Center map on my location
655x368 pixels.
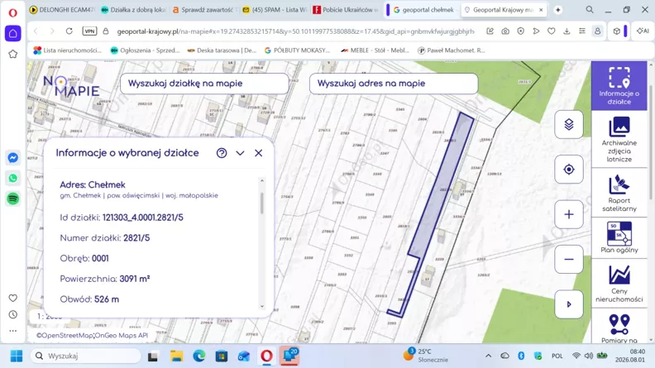pos(568,170)
